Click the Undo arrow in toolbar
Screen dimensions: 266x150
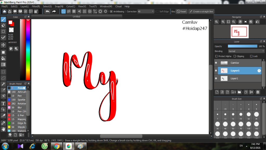(48, 11)
